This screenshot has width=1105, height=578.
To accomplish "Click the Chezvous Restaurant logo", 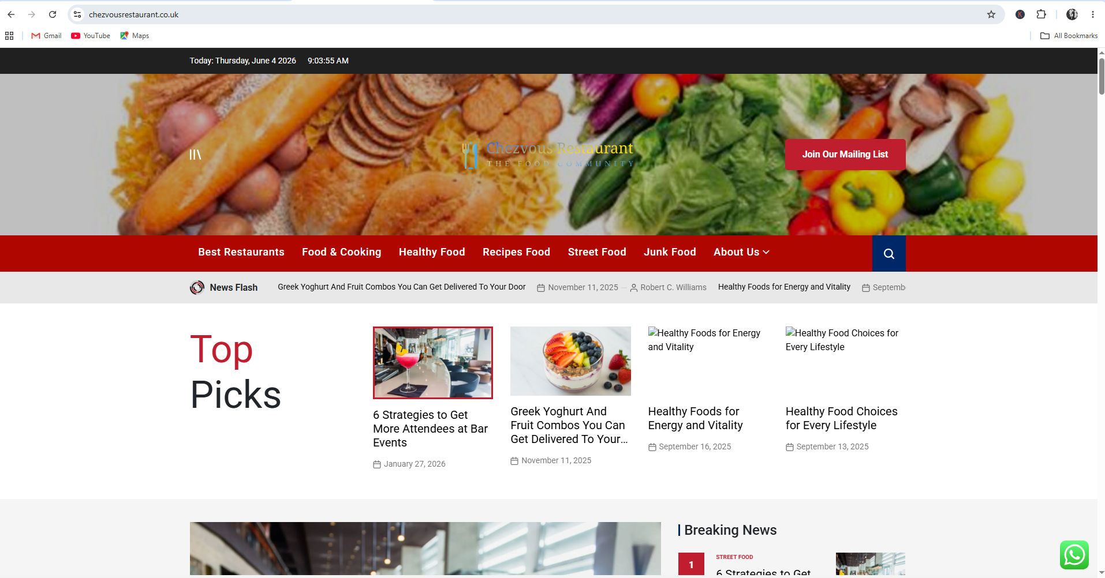I will (x=547, y=155).
